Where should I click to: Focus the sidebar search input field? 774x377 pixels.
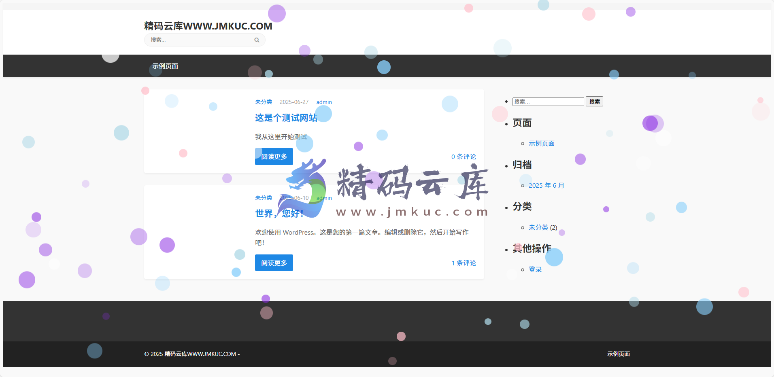(548, 102)
